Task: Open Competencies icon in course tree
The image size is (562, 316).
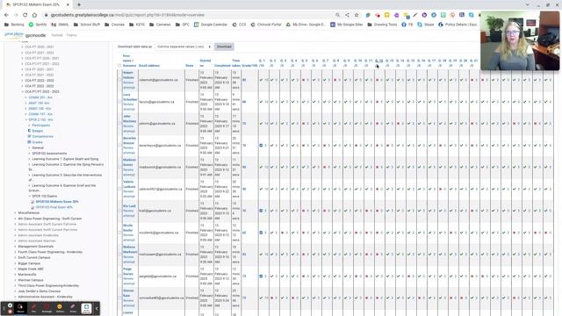Action: coord(29,137)
